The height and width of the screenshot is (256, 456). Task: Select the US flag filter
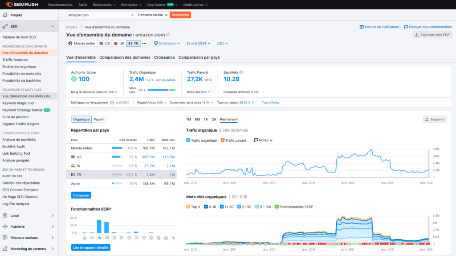pos(105,43)
